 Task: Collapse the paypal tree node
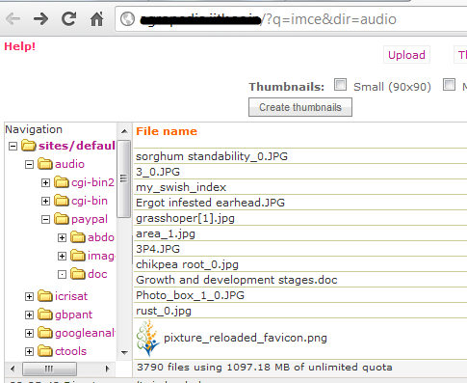click(45, 220)
